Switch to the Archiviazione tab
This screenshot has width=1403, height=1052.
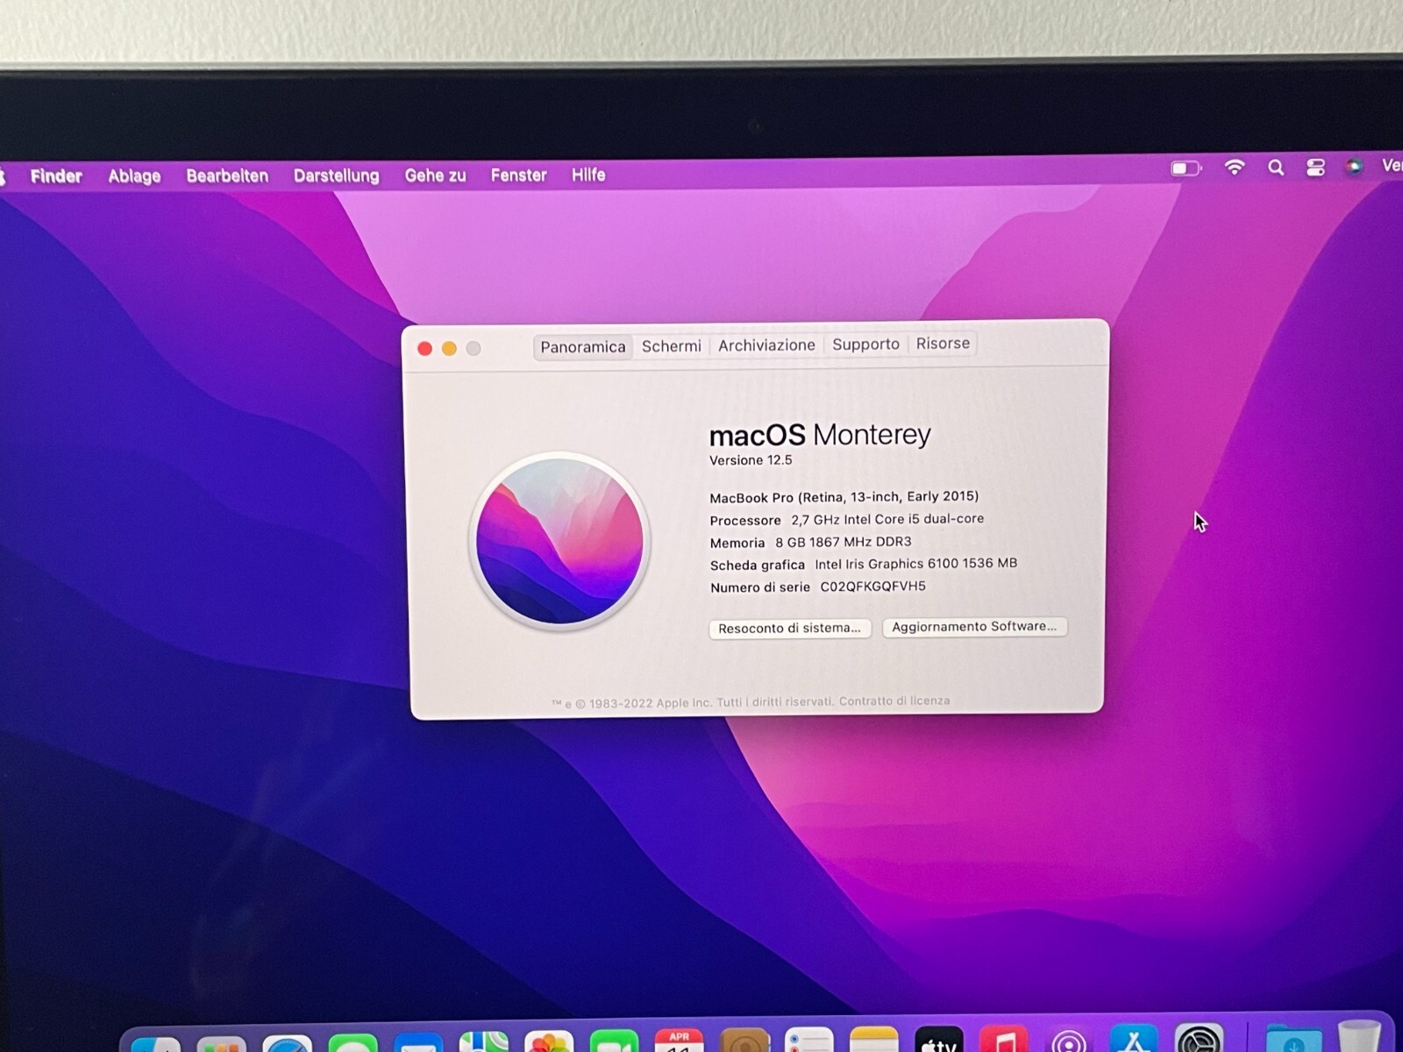click(x=766, y=345)
